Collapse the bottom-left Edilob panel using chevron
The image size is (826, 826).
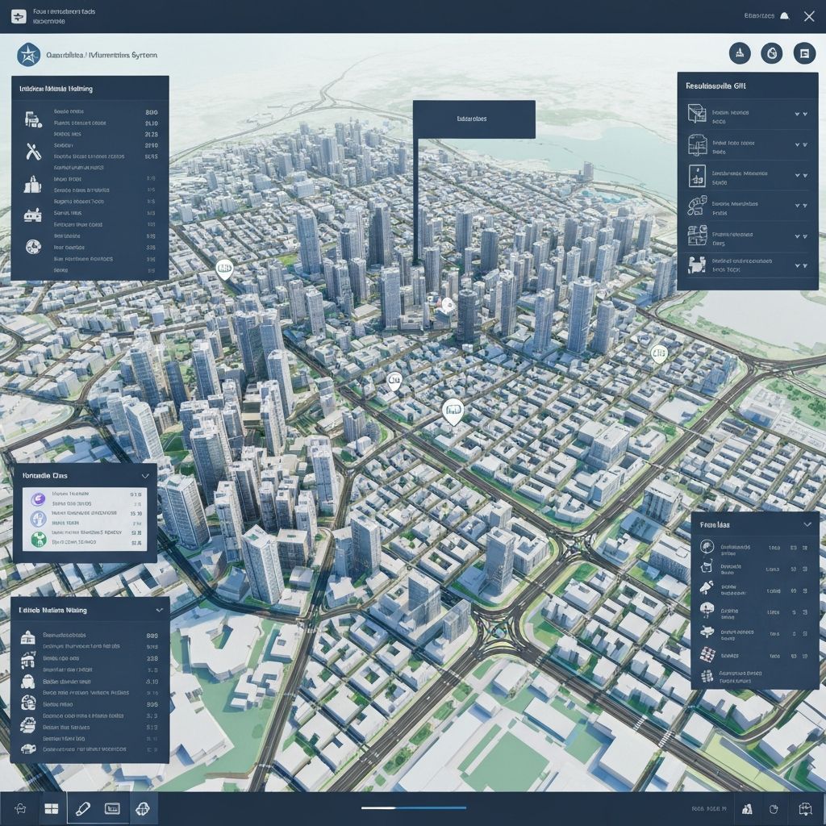pyautogui.click(x=157, y=611)
